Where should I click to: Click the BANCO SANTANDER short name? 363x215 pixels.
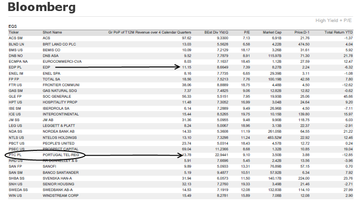pyautogui.click(x=61, y=173)
